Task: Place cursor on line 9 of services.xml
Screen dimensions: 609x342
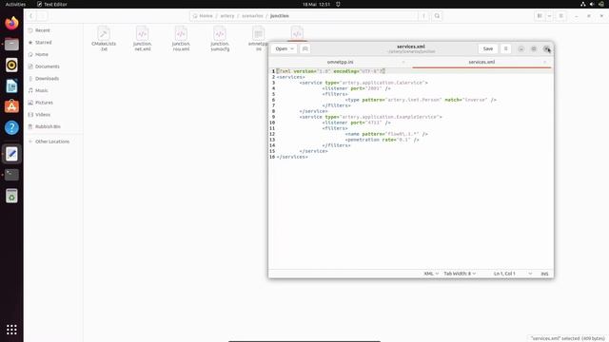Action: pyautogui.click(x=370, y=117)
